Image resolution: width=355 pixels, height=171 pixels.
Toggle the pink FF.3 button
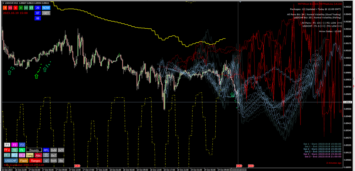click(22, 155)
